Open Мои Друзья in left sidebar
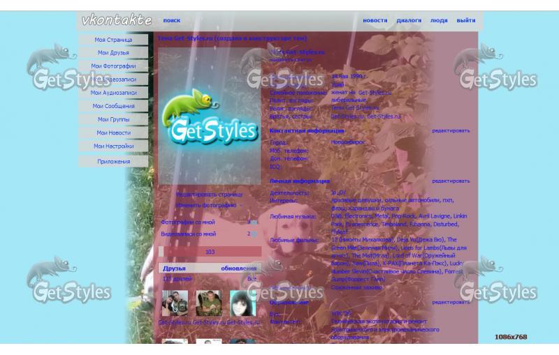Image resolution: width=559 pixels, height=355 pixels. [113, 53]
